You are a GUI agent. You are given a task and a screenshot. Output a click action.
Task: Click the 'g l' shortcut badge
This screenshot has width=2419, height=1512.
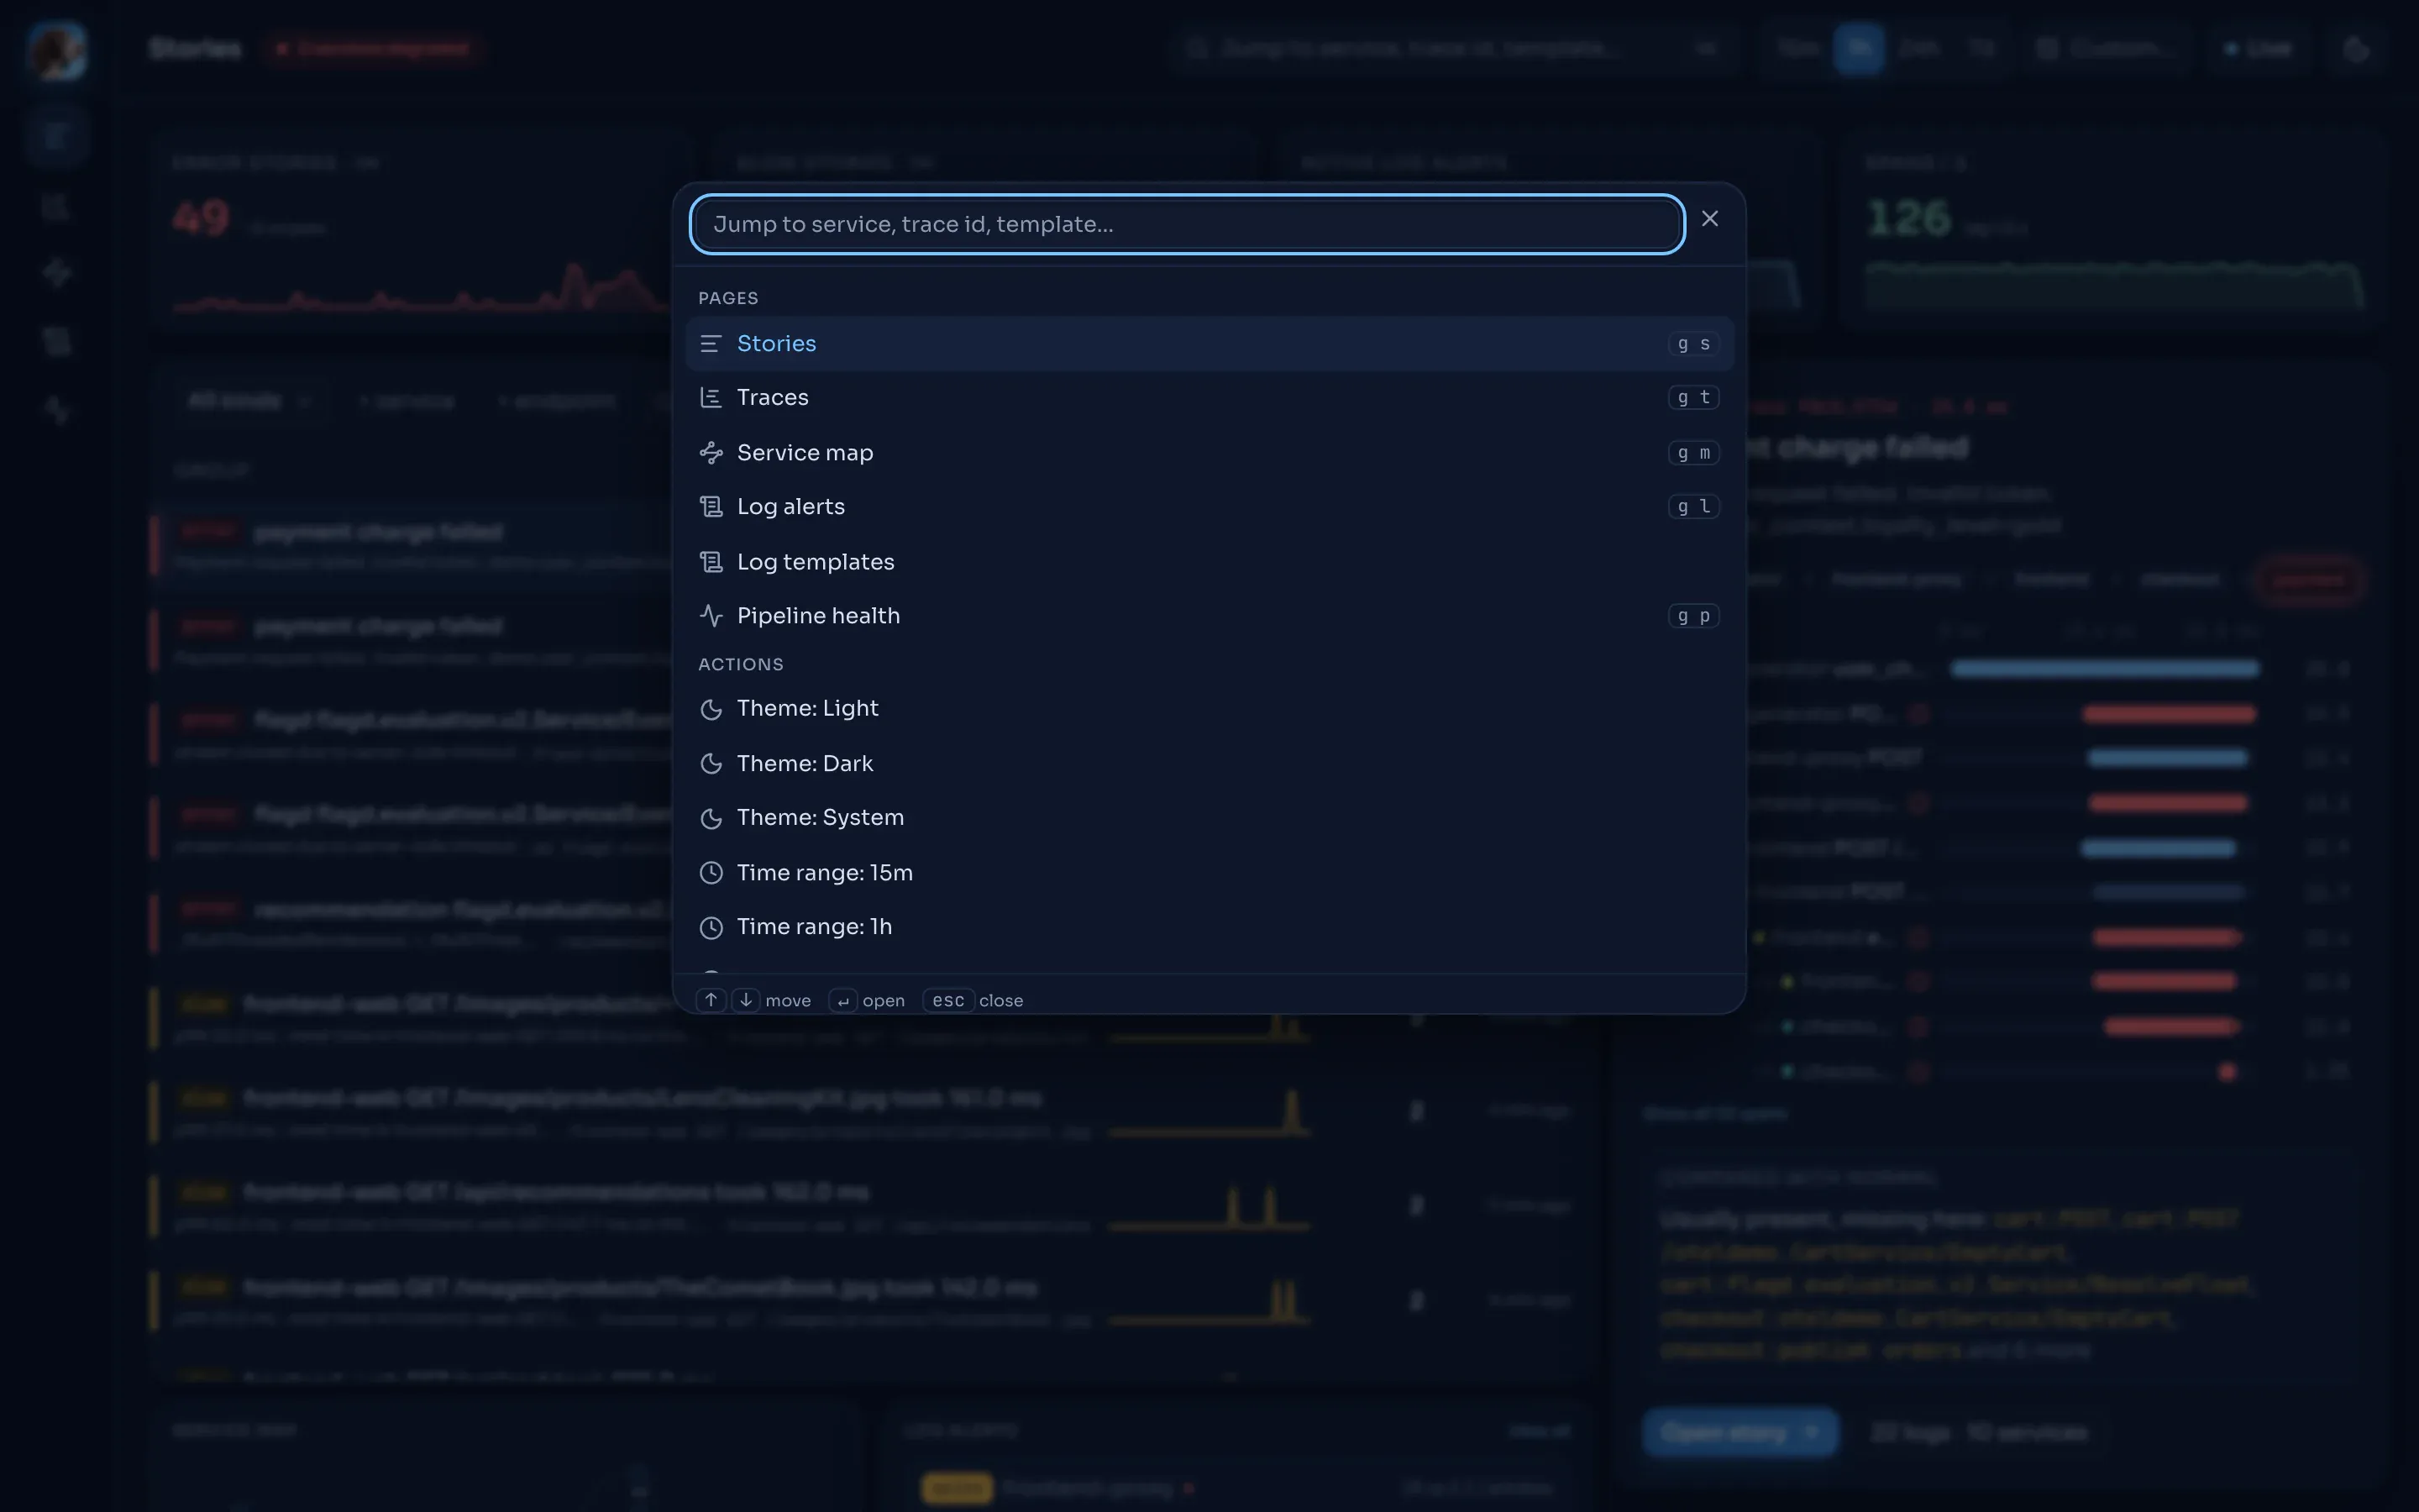(x=1693, y=507)
